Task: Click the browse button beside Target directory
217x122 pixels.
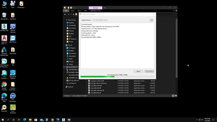Action: [x=152, y=20]
